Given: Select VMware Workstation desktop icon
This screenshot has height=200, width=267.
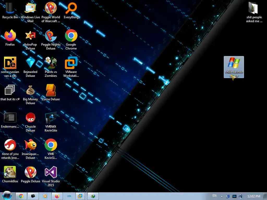Looking at the screenshot, I should click(x=71, y=67).
